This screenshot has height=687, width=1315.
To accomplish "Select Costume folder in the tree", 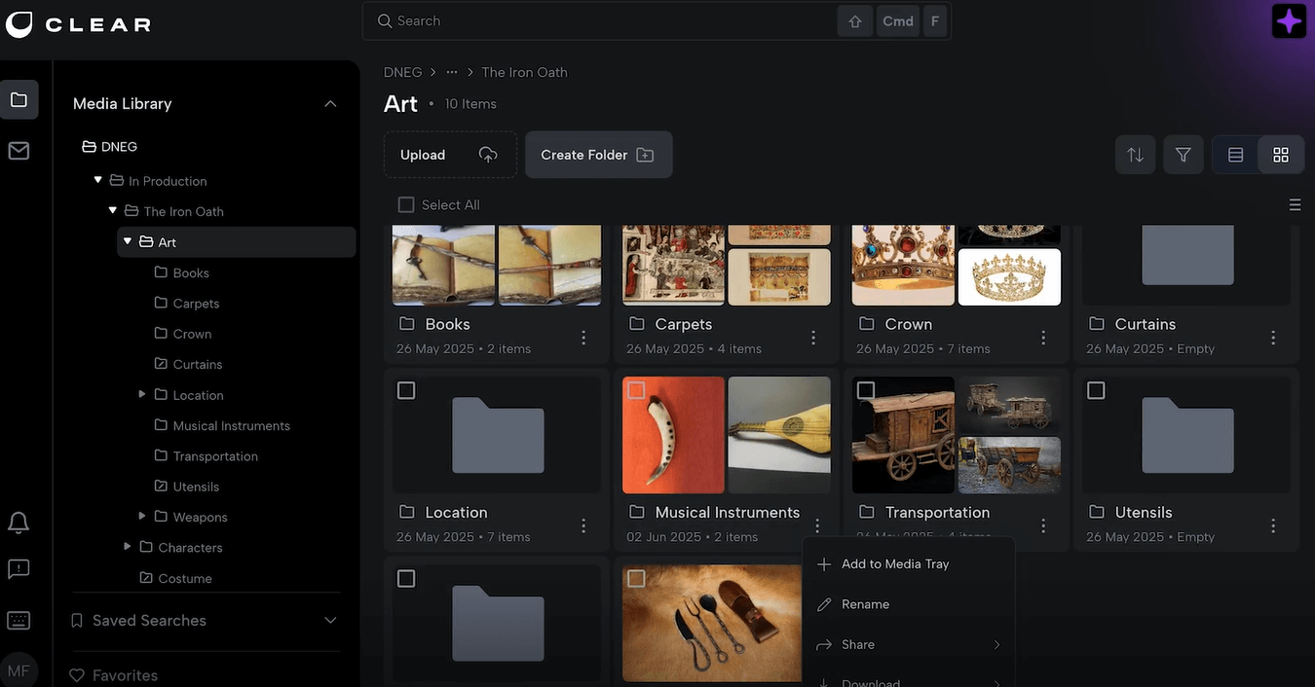I will [184, 578].
